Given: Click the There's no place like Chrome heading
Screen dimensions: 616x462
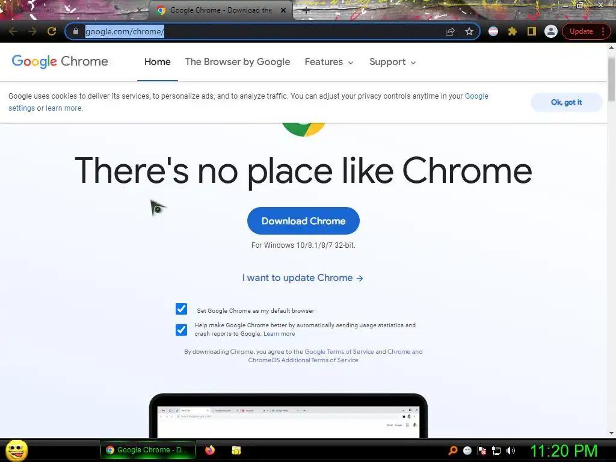Looking at the screenshot, I should coord(303,171).
